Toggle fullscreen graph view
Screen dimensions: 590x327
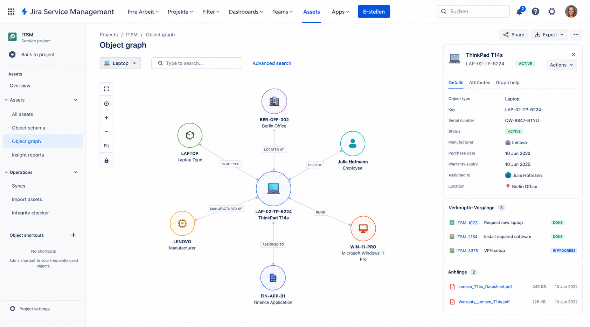[x=106, y=89]
